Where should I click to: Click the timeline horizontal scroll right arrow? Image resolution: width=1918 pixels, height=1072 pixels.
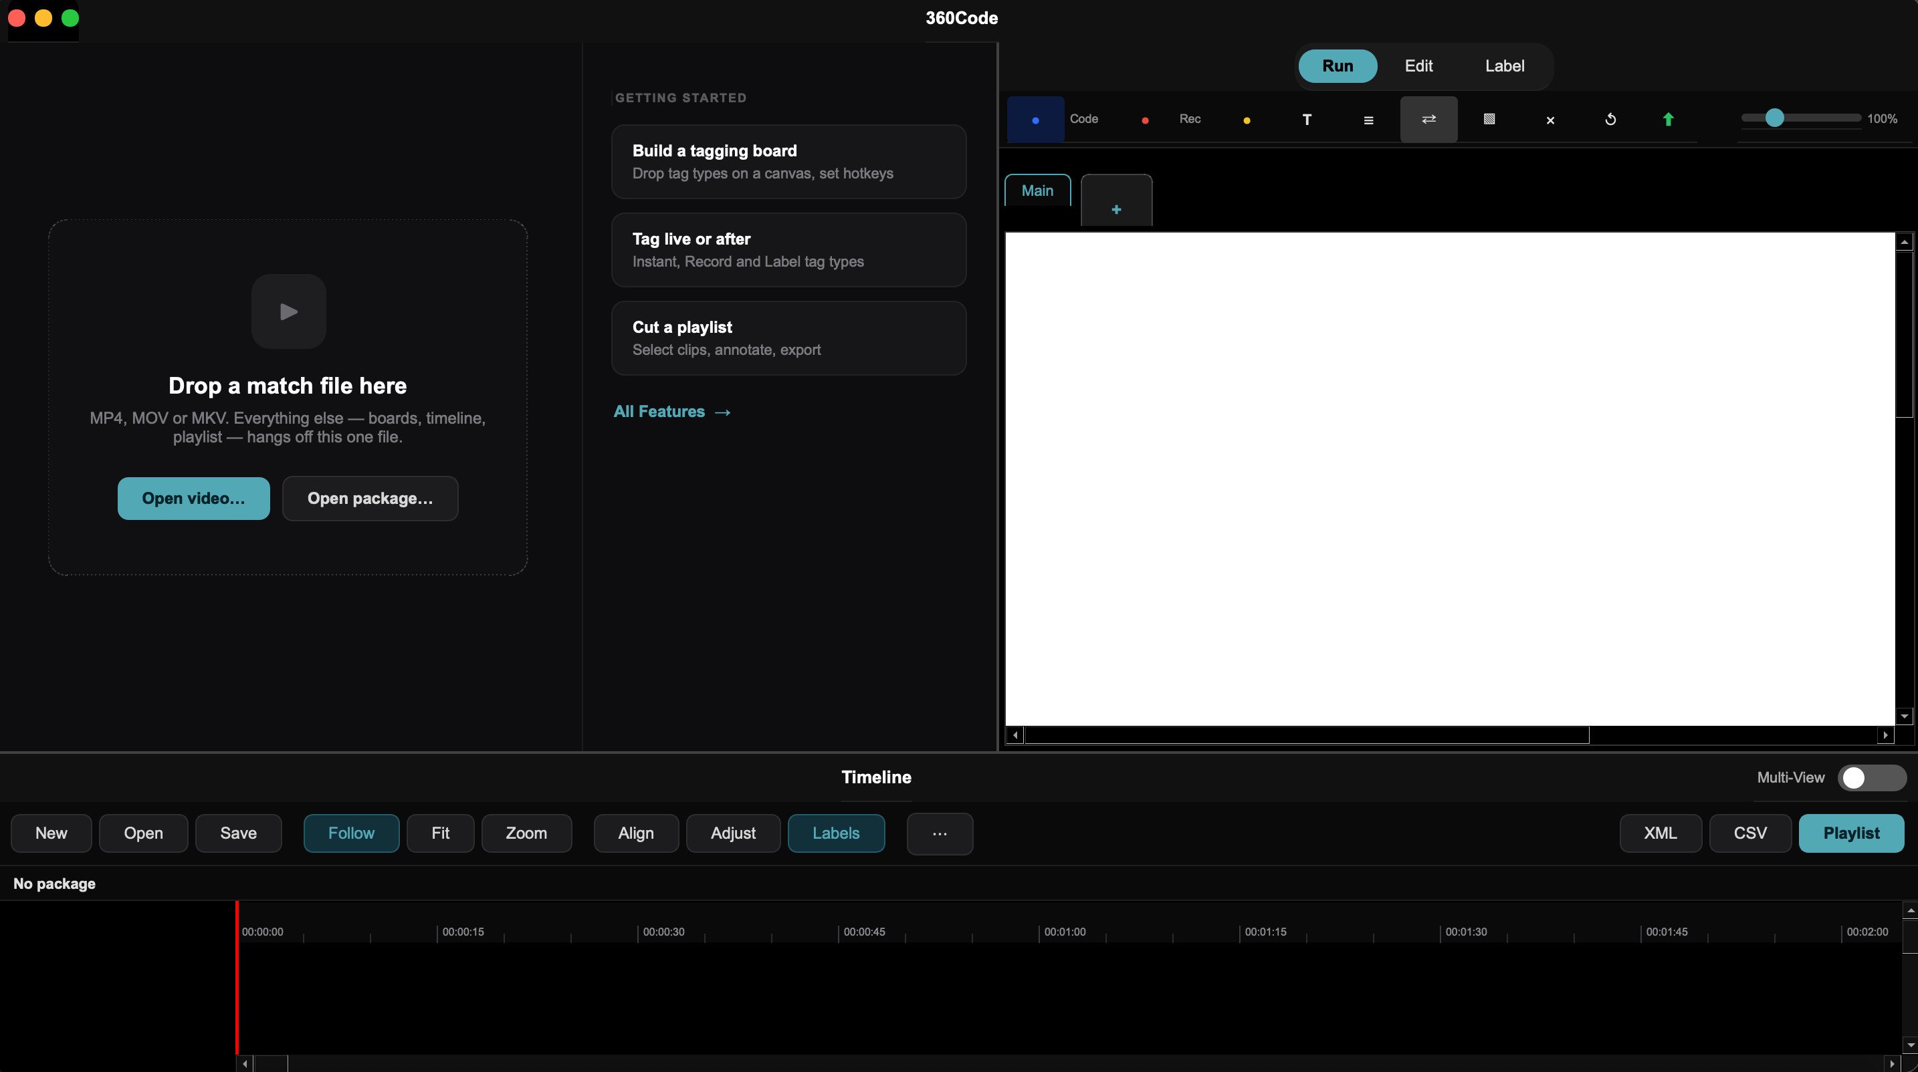(x=1892, y=1064)
